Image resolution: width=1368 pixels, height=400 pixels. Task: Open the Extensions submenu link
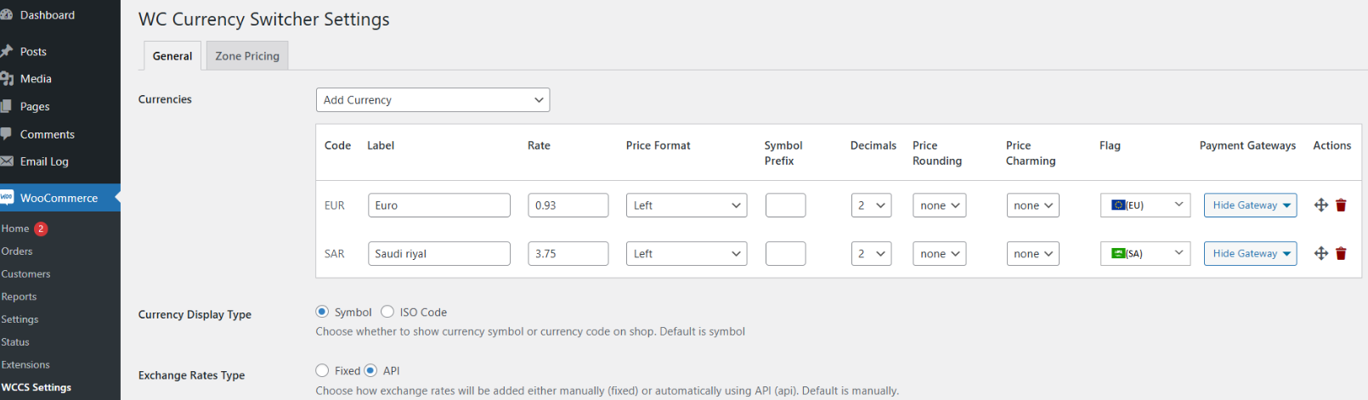pos(25,365)
